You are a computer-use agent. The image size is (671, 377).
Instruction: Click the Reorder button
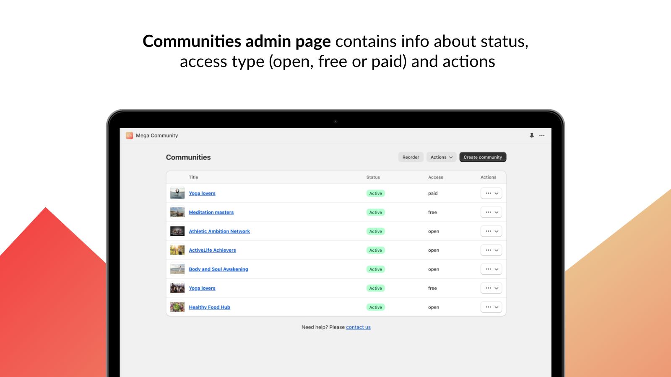coord(411,157)
